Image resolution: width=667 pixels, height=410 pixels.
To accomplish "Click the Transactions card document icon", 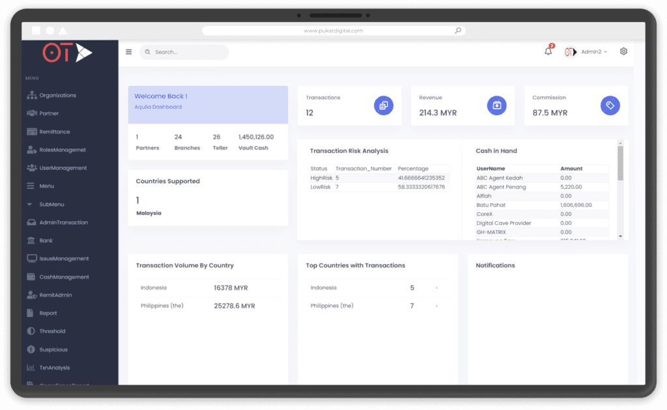I will pyautogui.click(x=383, y=105).
